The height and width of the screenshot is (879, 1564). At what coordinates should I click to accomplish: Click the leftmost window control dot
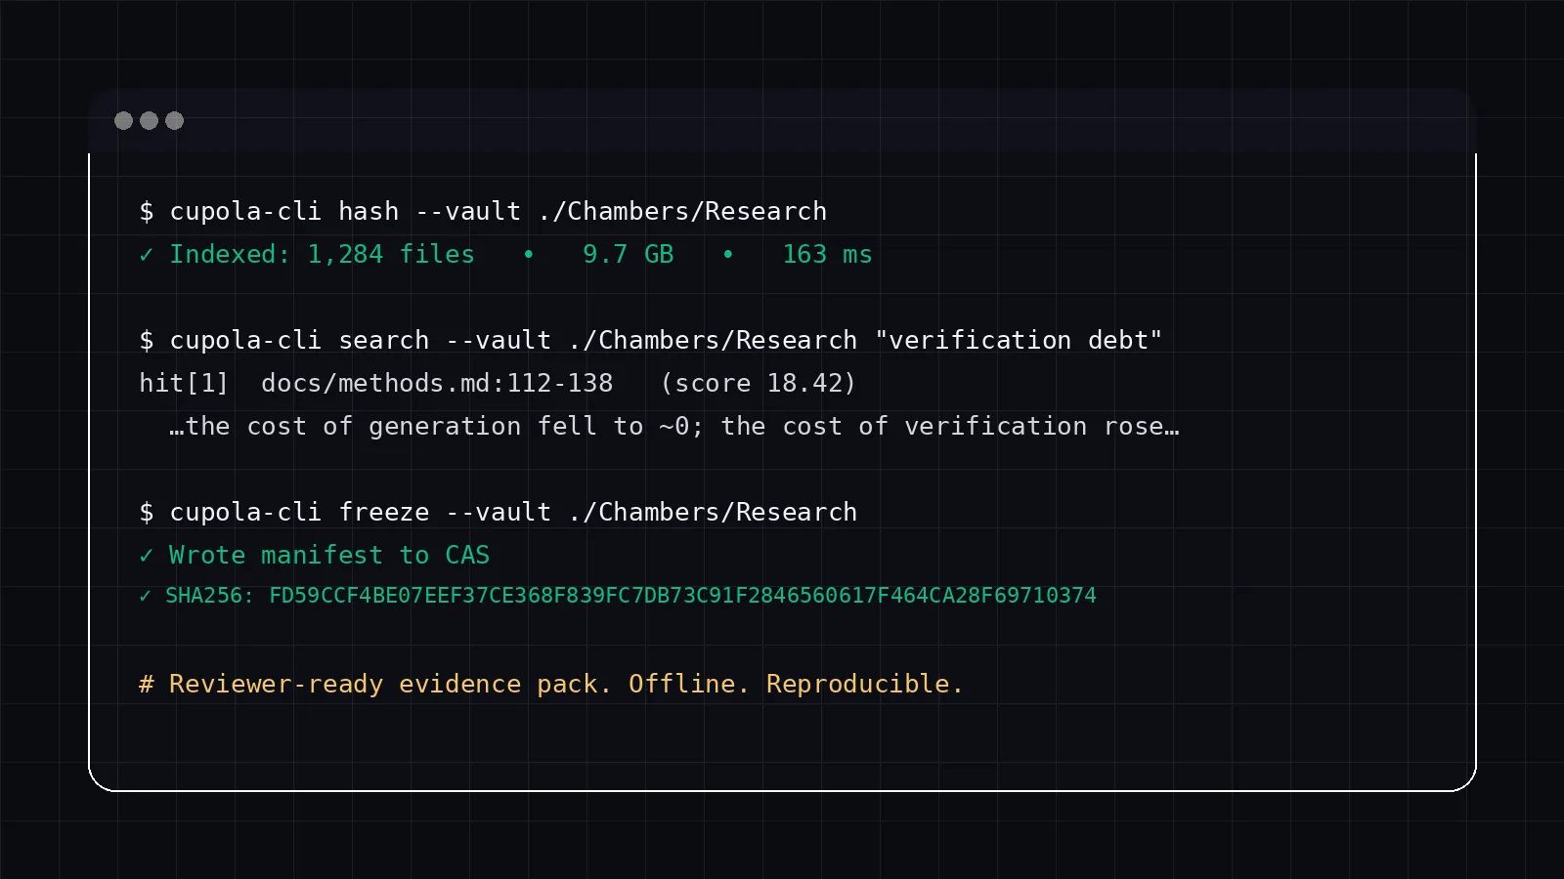coord(123,121)
